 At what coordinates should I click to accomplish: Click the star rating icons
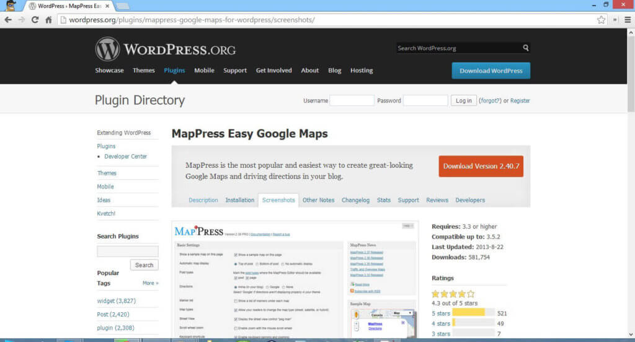pos(453,294)
